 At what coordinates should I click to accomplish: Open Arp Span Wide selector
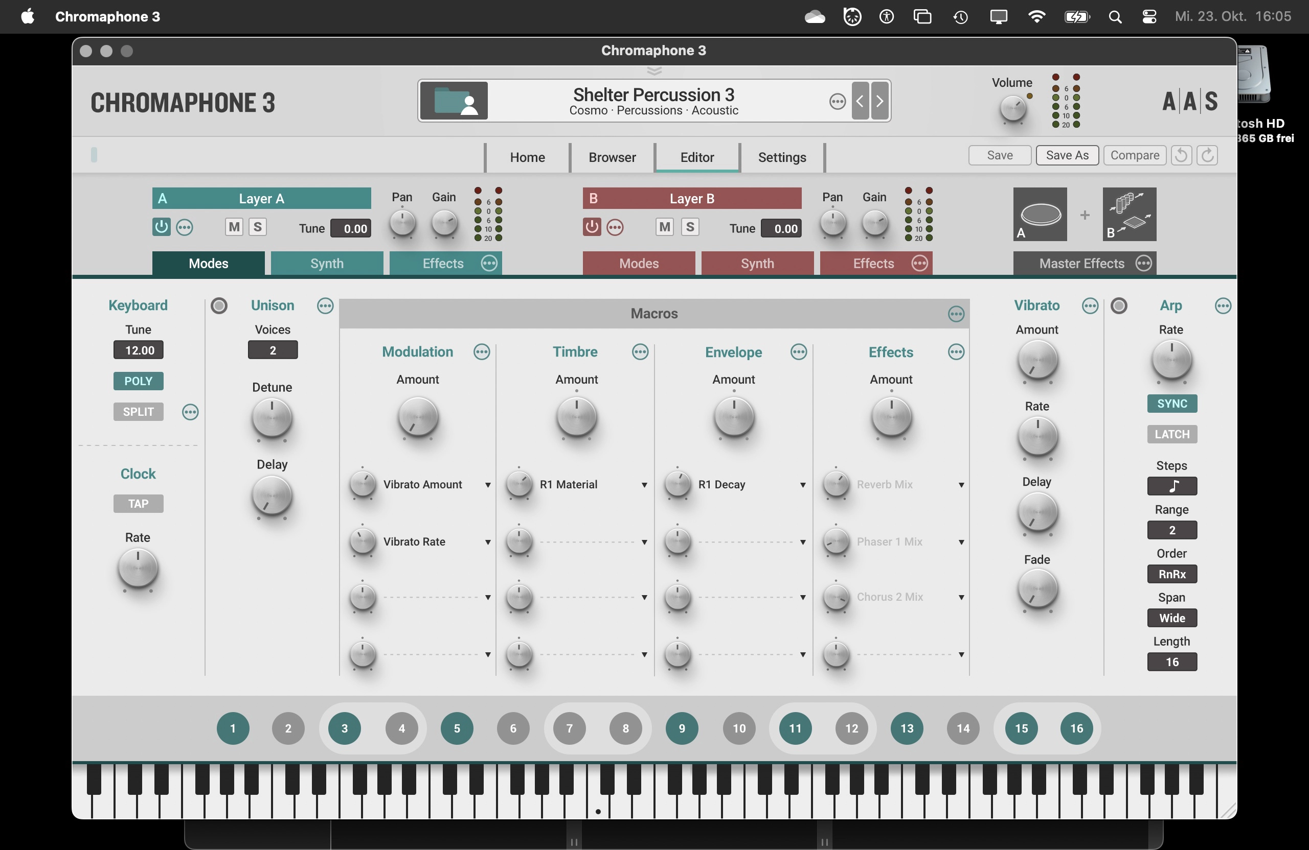(1171, 618)
